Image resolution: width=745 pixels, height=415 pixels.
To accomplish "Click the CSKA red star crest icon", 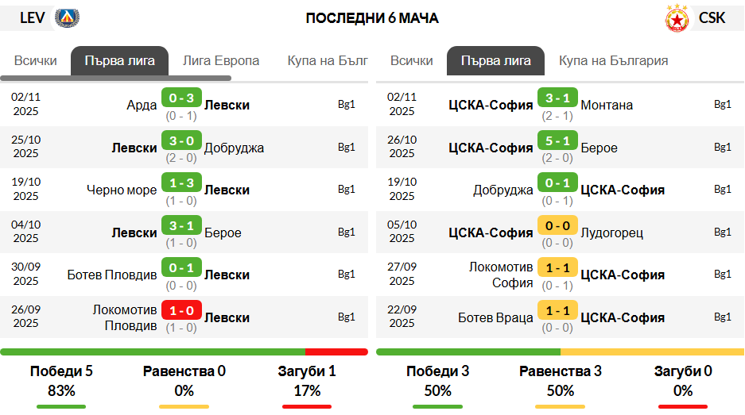I will (x=677, y=18).
